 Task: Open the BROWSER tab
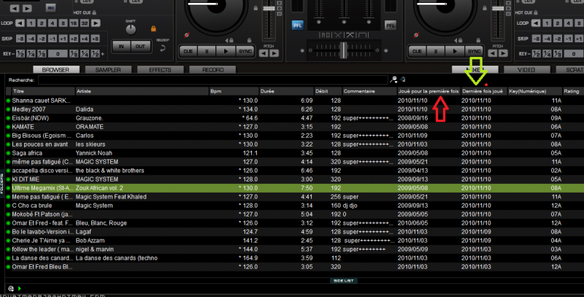click(x=55, y=69)
